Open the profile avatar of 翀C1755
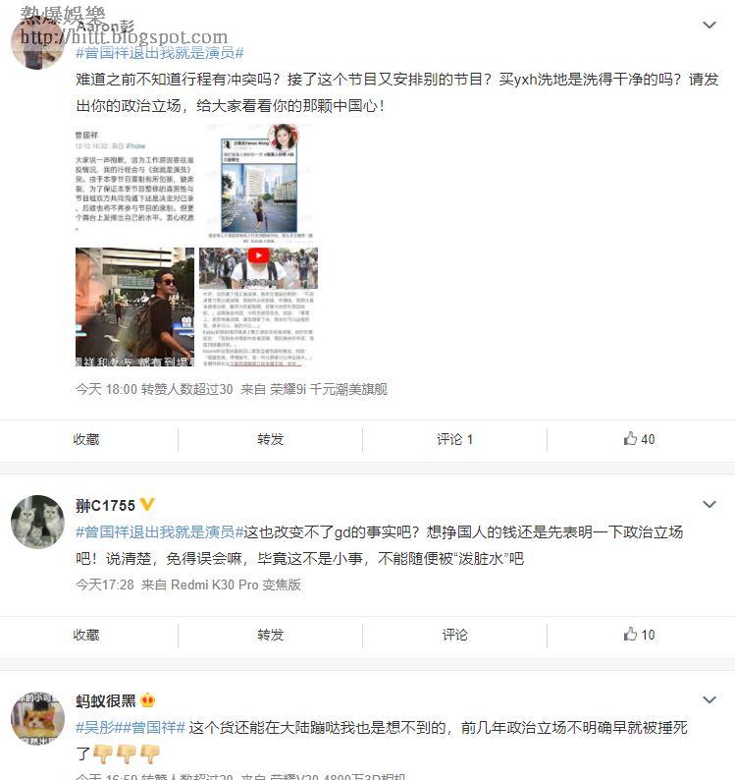Screen dimensions: 735x780 pyautogui.click(x=37, y=522)
